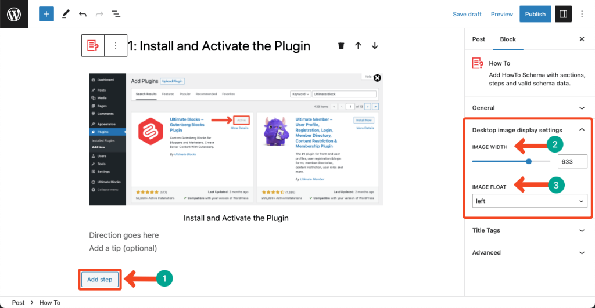This screenshot has height=308, width=595.
Task: Select the pencil tools icon
Action: pos(66,14)
